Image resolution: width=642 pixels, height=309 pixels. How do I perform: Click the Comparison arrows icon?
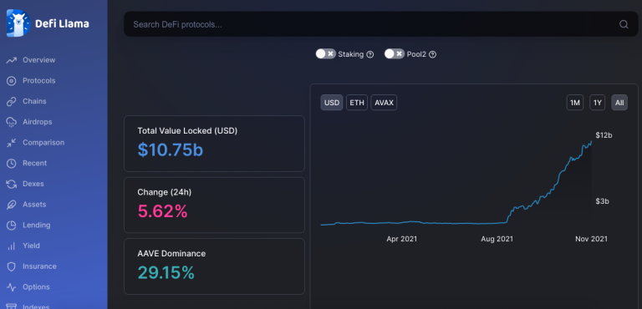coord(12,143)
